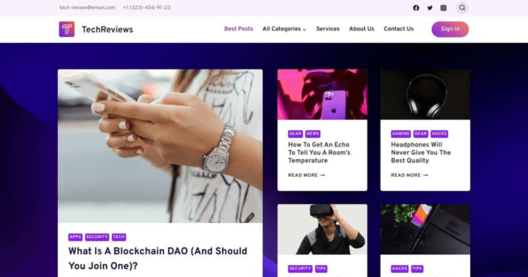
Task: Open the About Us page
Action: (x=362, y=29)
